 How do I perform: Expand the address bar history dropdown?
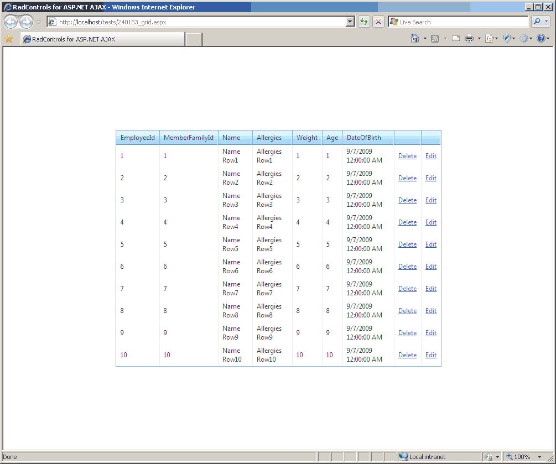point(350,22)
